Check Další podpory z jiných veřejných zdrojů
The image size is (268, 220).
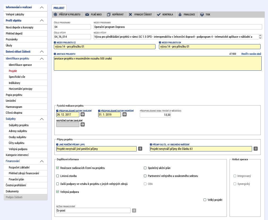pyautogui.click(x=58, y=184)
